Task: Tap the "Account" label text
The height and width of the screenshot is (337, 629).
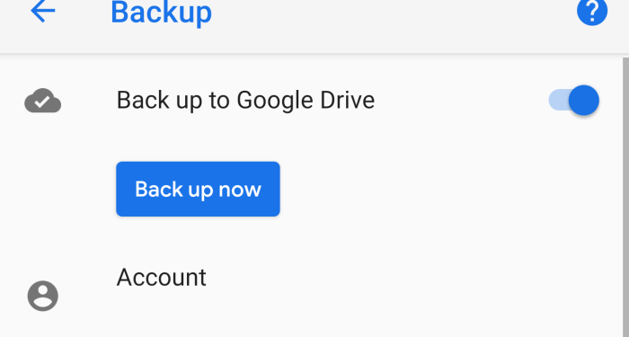Action: click(x=161, y=277)
